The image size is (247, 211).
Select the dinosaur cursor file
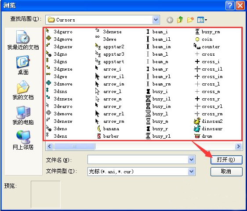click(x=208, y=129)
